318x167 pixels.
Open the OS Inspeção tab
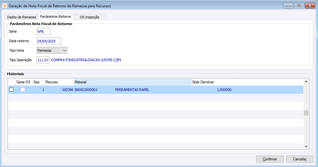[89, 17]
